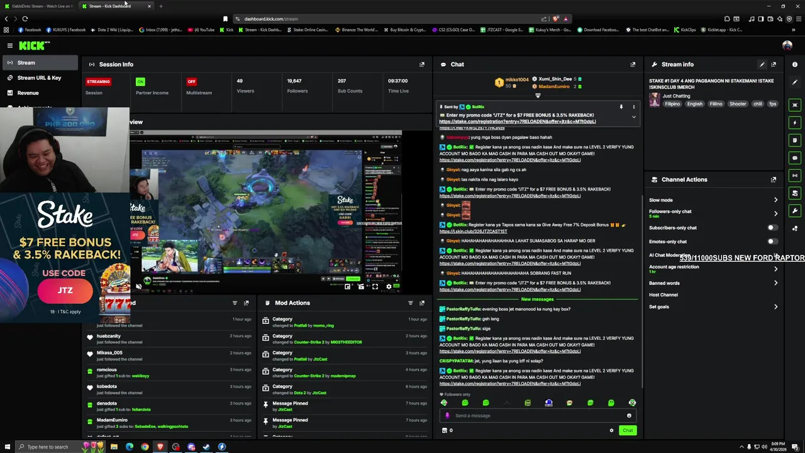Click the Filipino stream tag
Screen dimensions: 805x453
coord(672,104)
